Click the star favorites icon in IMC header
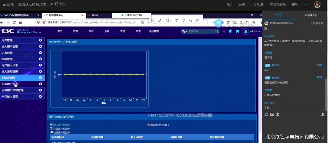Screen dimensions: 328x143 point(230,31)
